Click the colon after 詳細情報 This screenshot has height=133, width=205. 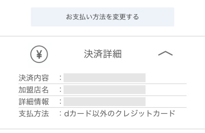point(60,102)
